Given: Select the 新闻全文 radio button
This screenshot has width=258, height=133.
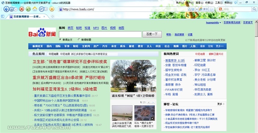Looking at the screenshot, I should click(x=60, y=40).
